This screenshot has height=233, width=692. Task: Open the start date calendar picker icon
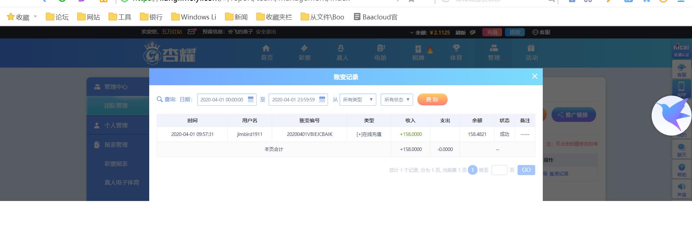click(x=250, y=99)
